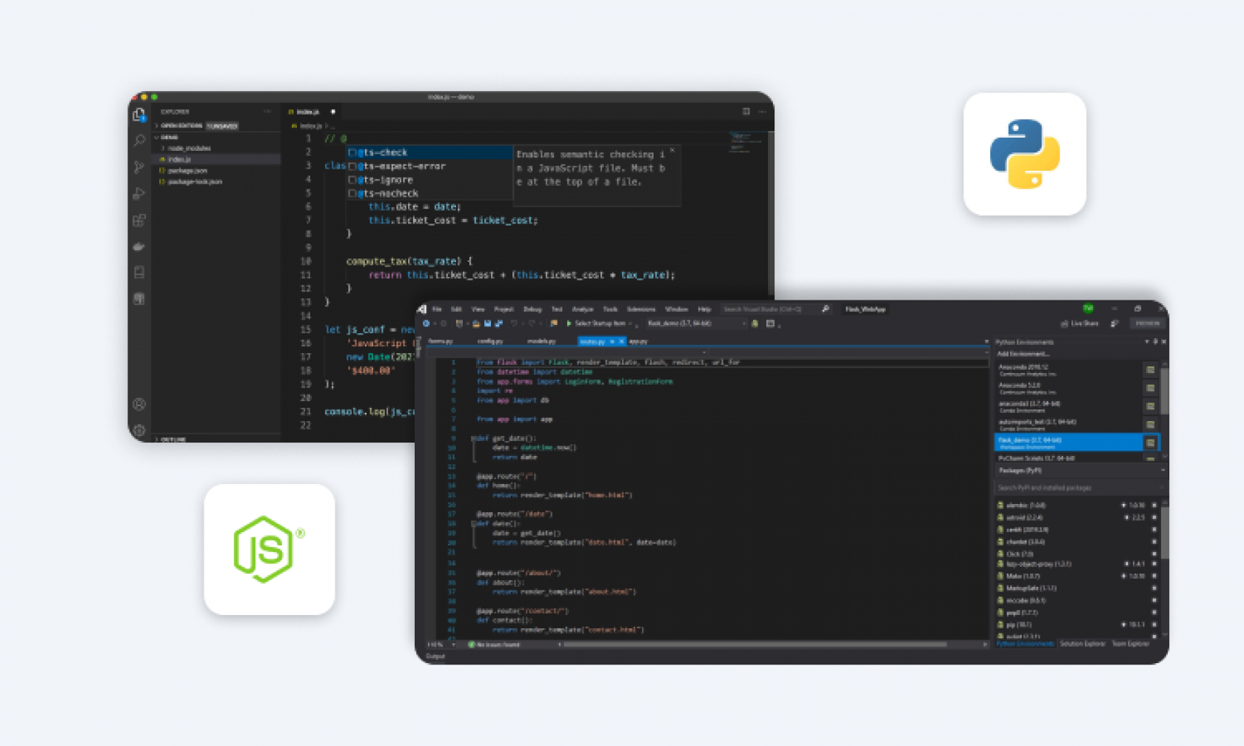Open Output panel tab at Visual Studio bottom

pyautogui.click(x=435, y=656)
